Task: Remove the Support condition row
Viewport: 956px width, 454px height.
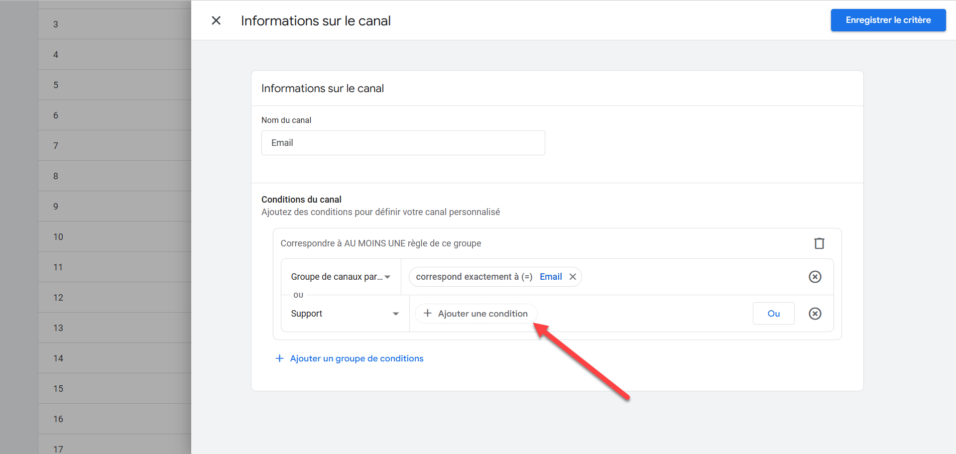Action: [x=815, y=314]
